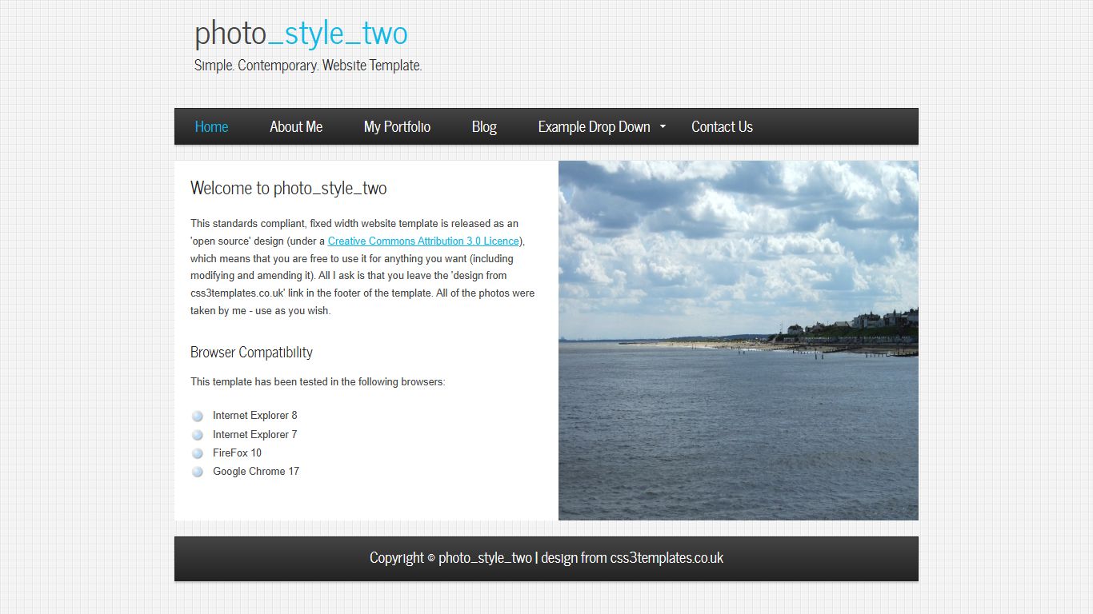Click the Simple. Contemporary. Website Template. tagline
Screen dimensions: 1093x614
point(308,66)
